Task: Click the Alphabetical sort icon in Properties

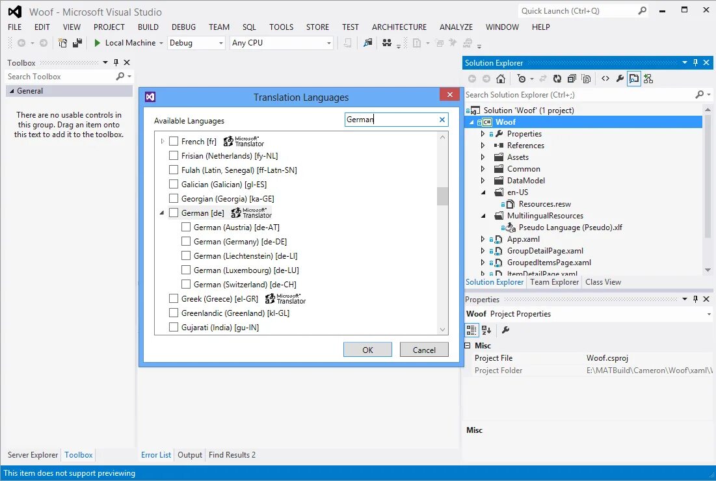Action: tap(486, 330)
